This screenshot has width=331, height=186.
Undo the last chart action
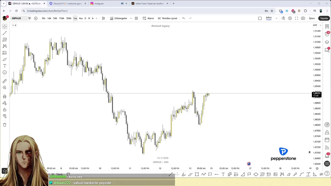click(184, 18)
